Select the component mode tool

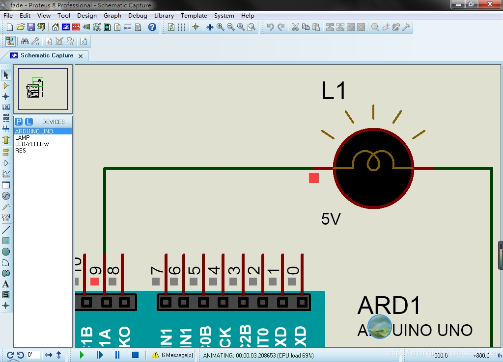coord(6,85)
